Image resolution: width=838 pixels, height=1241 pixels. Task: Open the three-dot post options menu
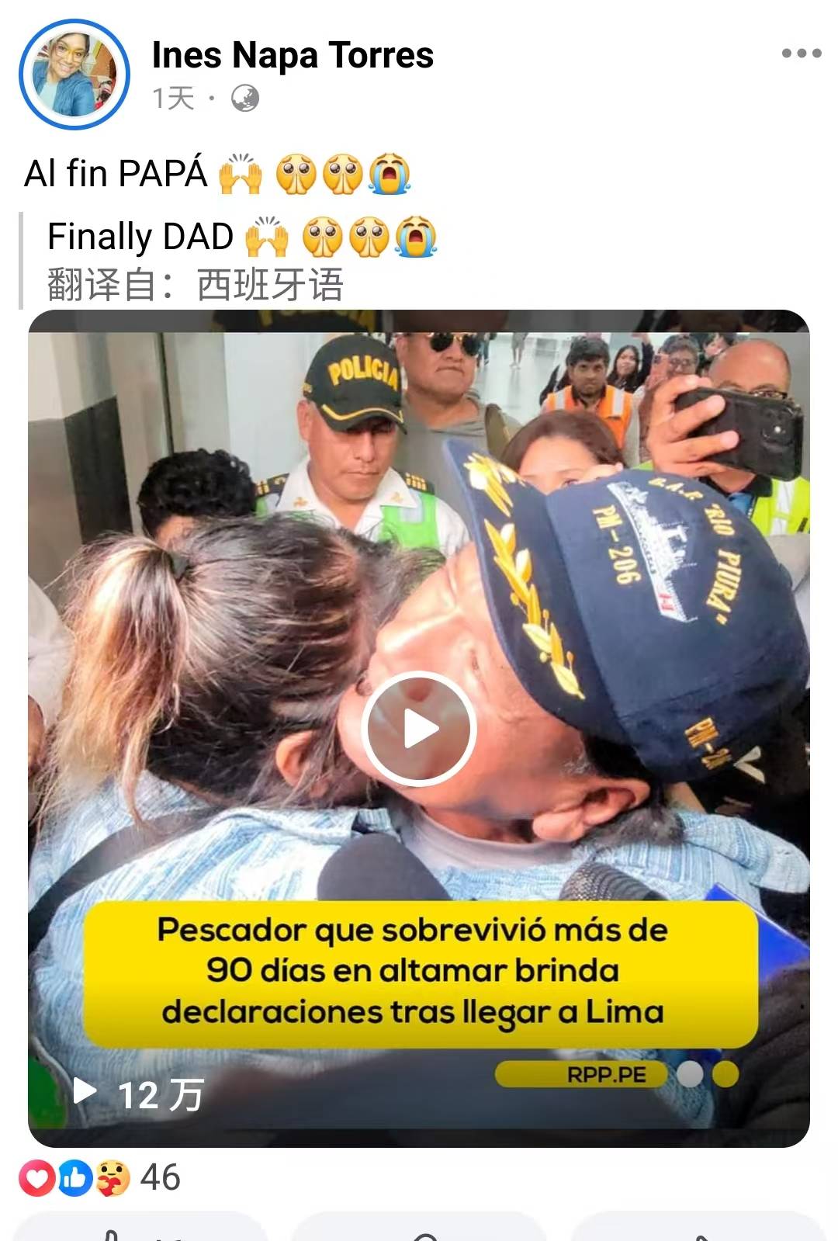802,54
